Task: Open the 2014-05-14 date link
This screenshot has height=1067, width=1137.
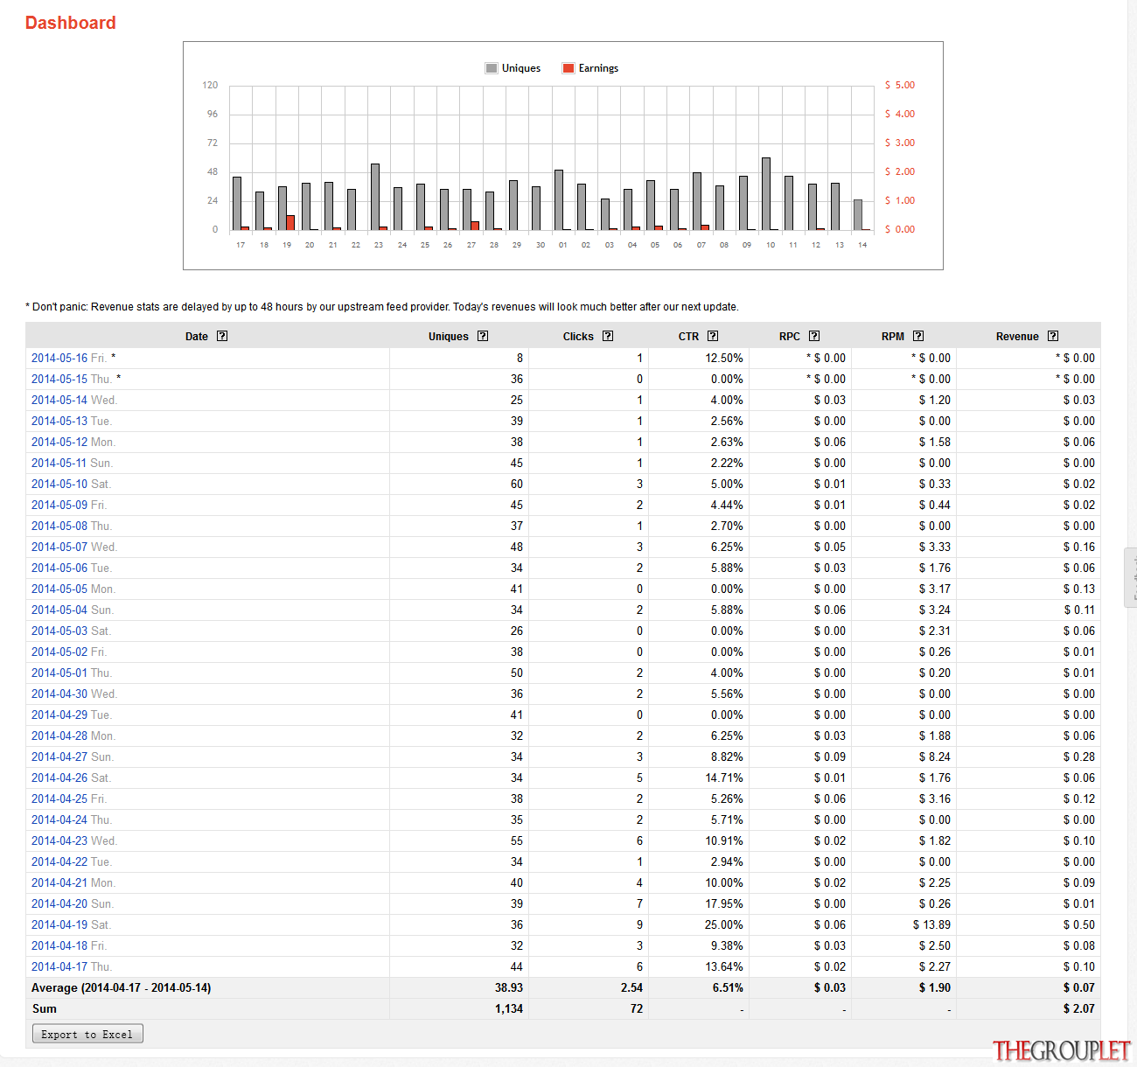Action: pos(59,400)
